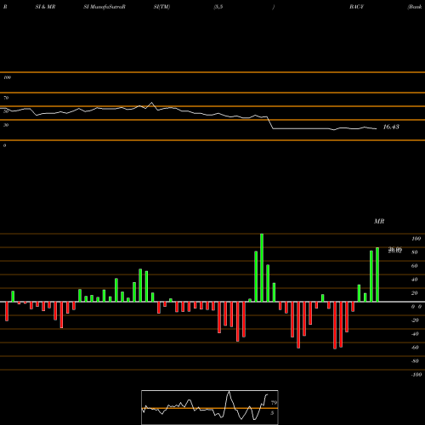Click the MR axis '60' scale label
This screenshot has height=425, width=425.
415,266
